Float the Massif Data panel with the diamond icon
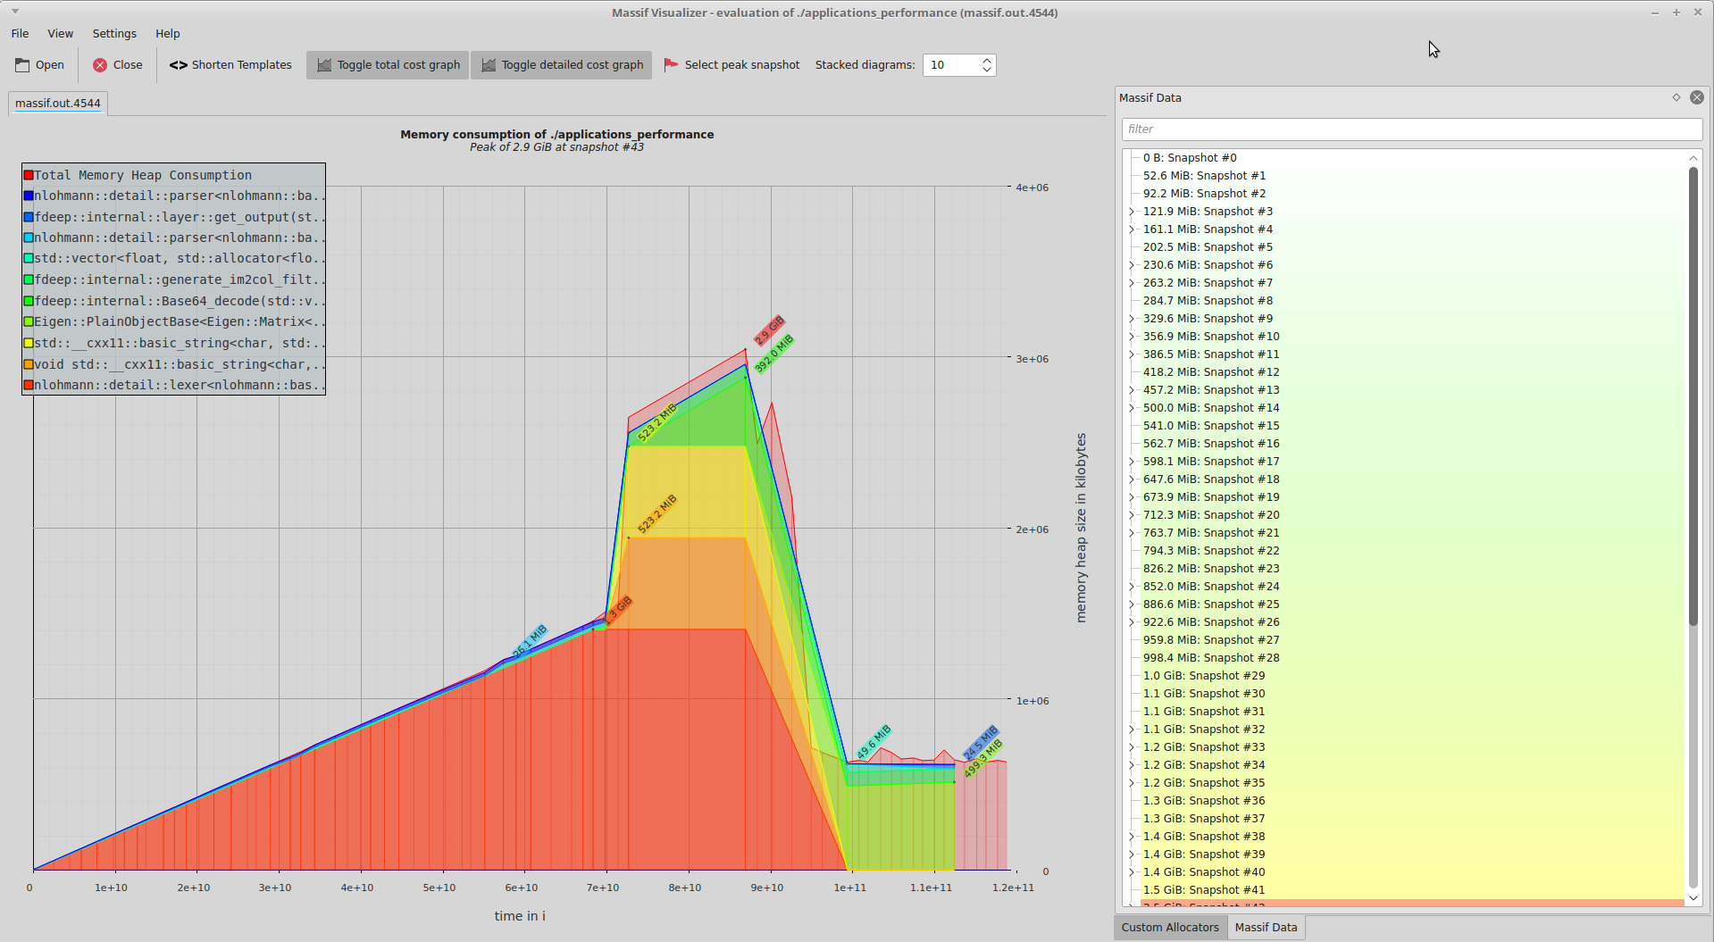Screen dimensions: 1714x942 point(1676,97)
